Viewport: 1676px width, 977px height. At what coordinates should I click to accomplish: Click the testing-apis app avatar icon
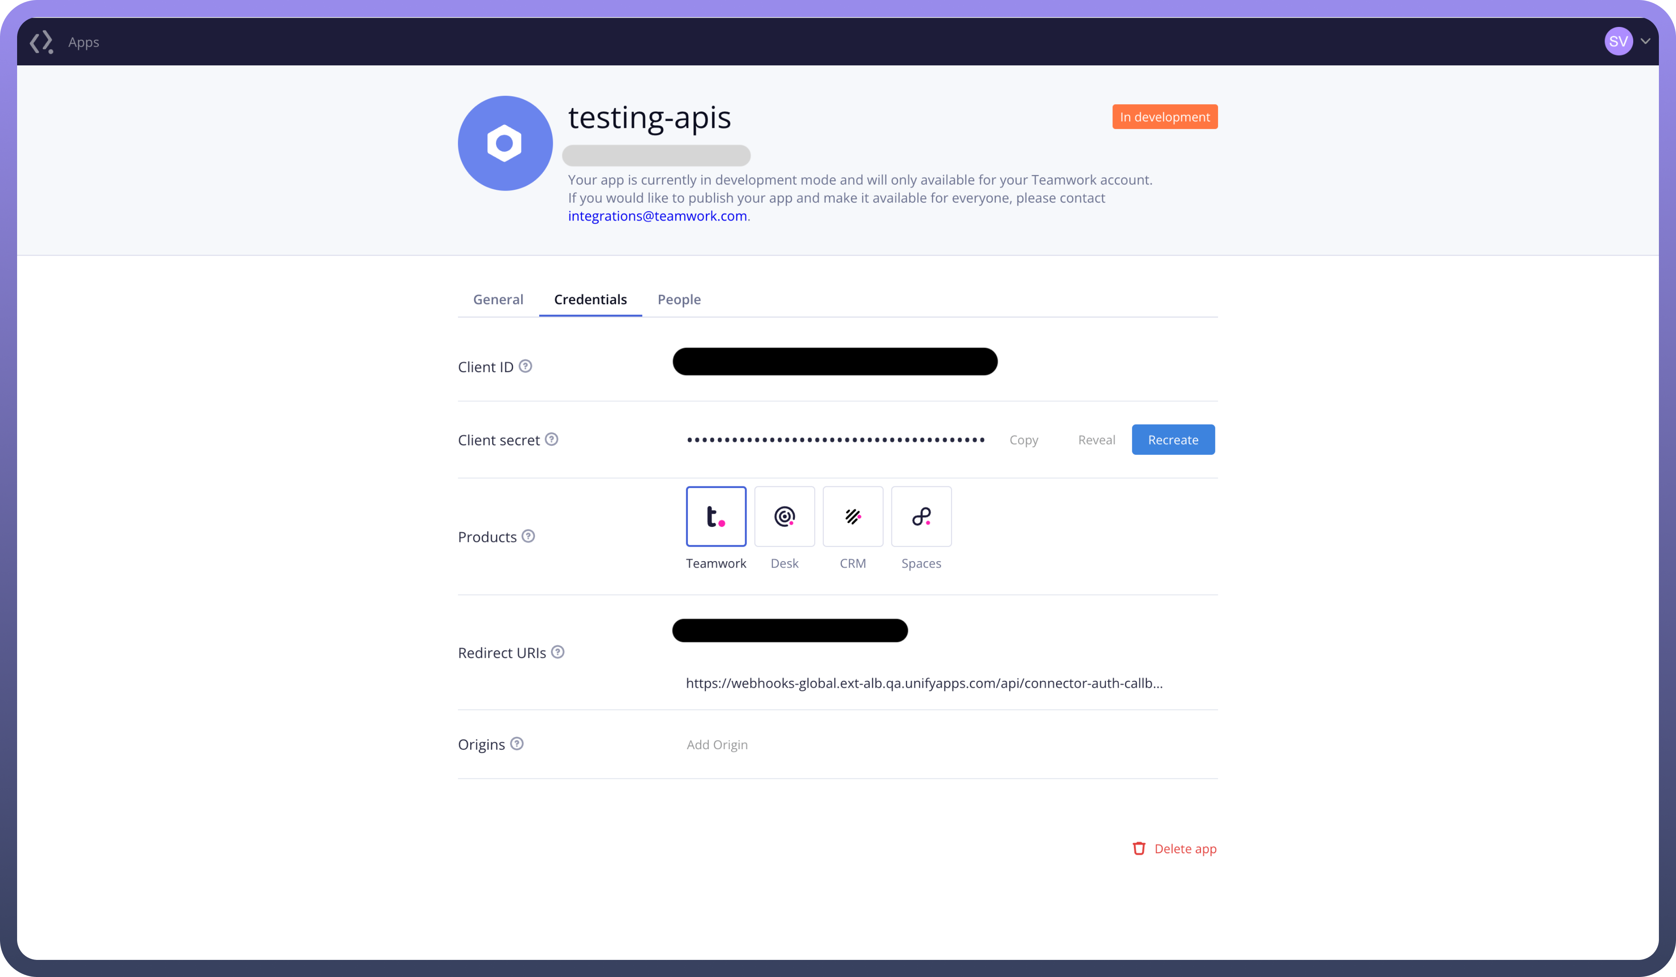(505, 143)
